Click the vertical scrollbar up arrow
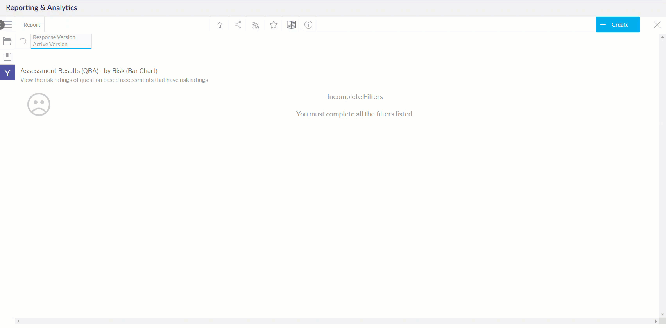Image resolution: width=666 pixels, height=328 pixels. (x=662, y=37)
